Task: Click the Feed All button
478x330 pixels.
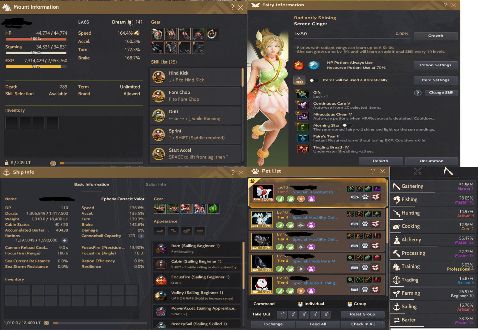Action: 318,324
